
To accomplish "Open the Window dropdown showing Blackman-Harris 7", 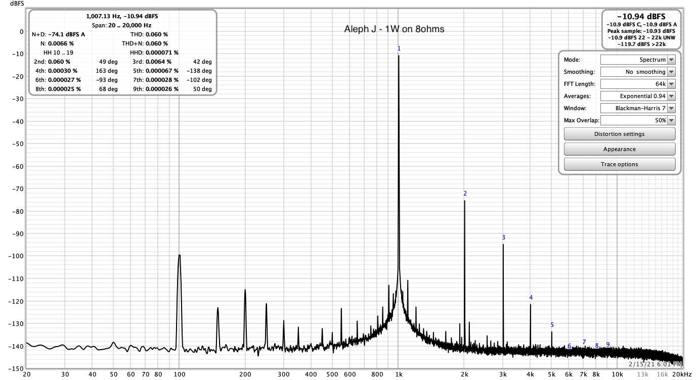I will click(638, 108).
